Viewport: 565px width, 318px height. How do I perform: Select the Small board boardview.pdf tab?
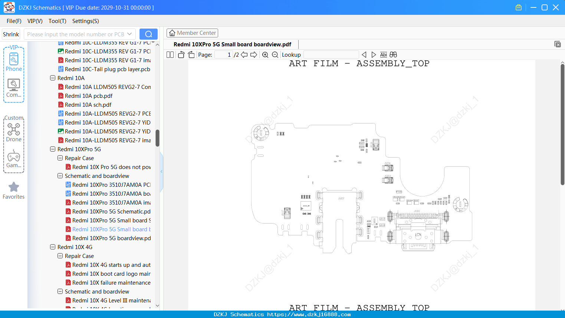232,44
